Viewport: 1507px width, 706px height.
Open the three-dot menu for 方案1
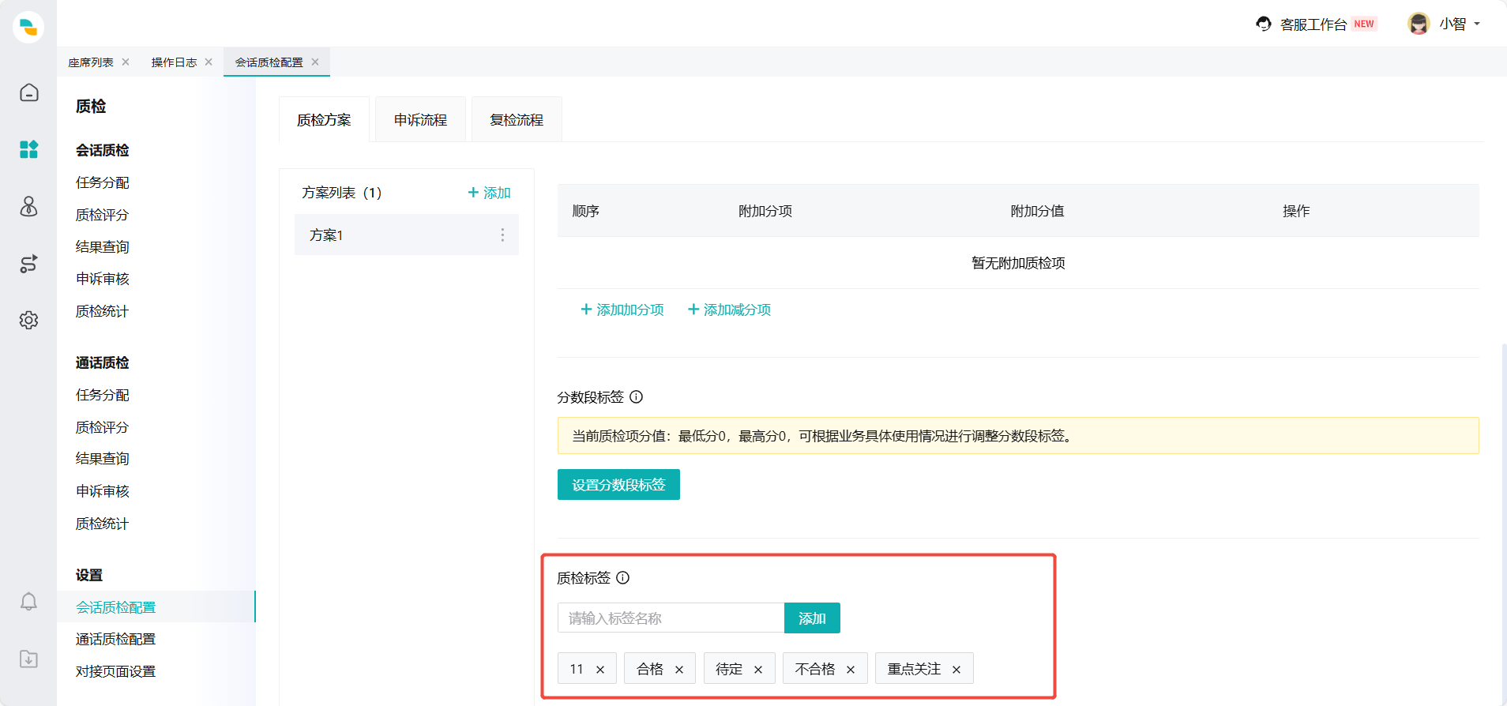tap(502, 235)
